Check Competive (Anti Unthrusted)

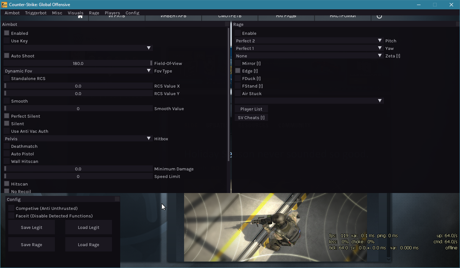(11, 208)
